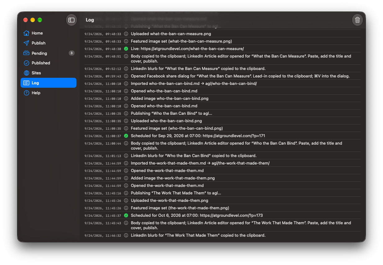This screenshot has height=265, width=383.
Task: Click info icon beside Imported who-the-ban-can-bind.md
Action: click(126, 83)
